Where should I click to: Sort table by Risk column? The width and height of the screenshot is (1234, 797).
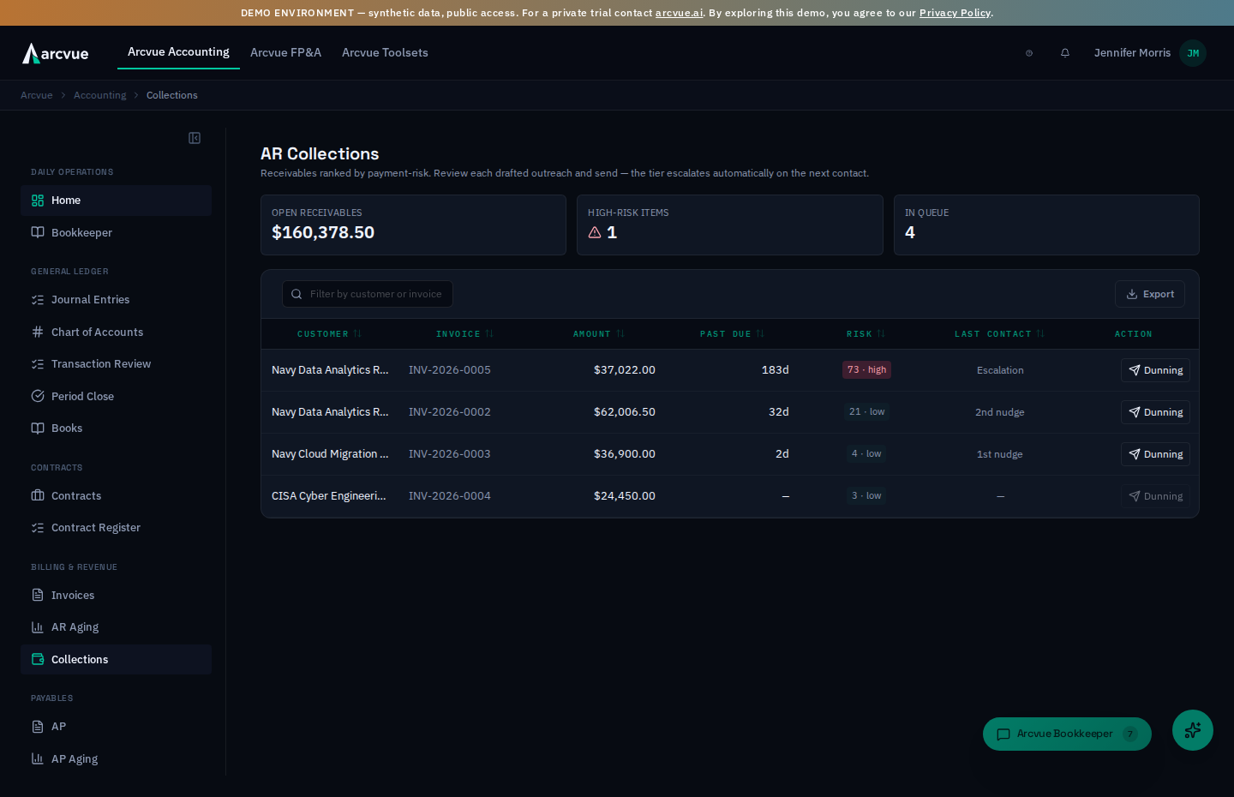pos(866,334)
